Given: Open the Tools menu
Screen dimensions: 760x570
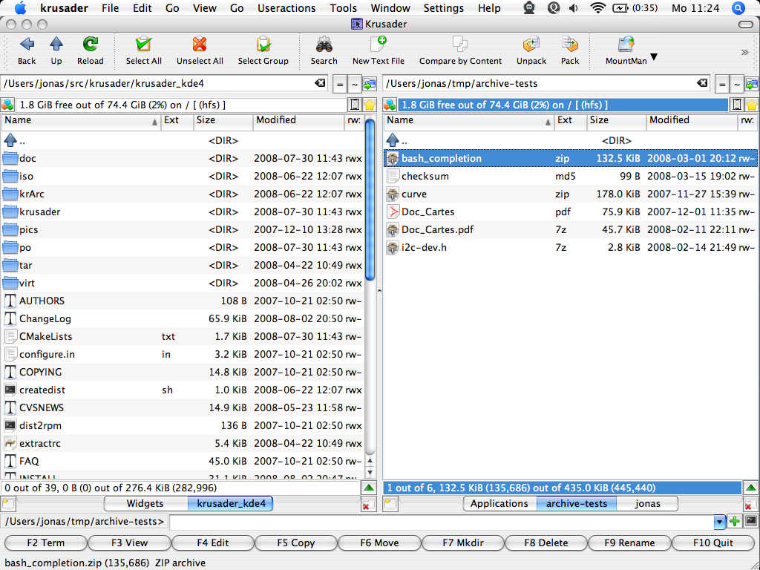Looking at the screenshot, I should [x=343, y=8].
